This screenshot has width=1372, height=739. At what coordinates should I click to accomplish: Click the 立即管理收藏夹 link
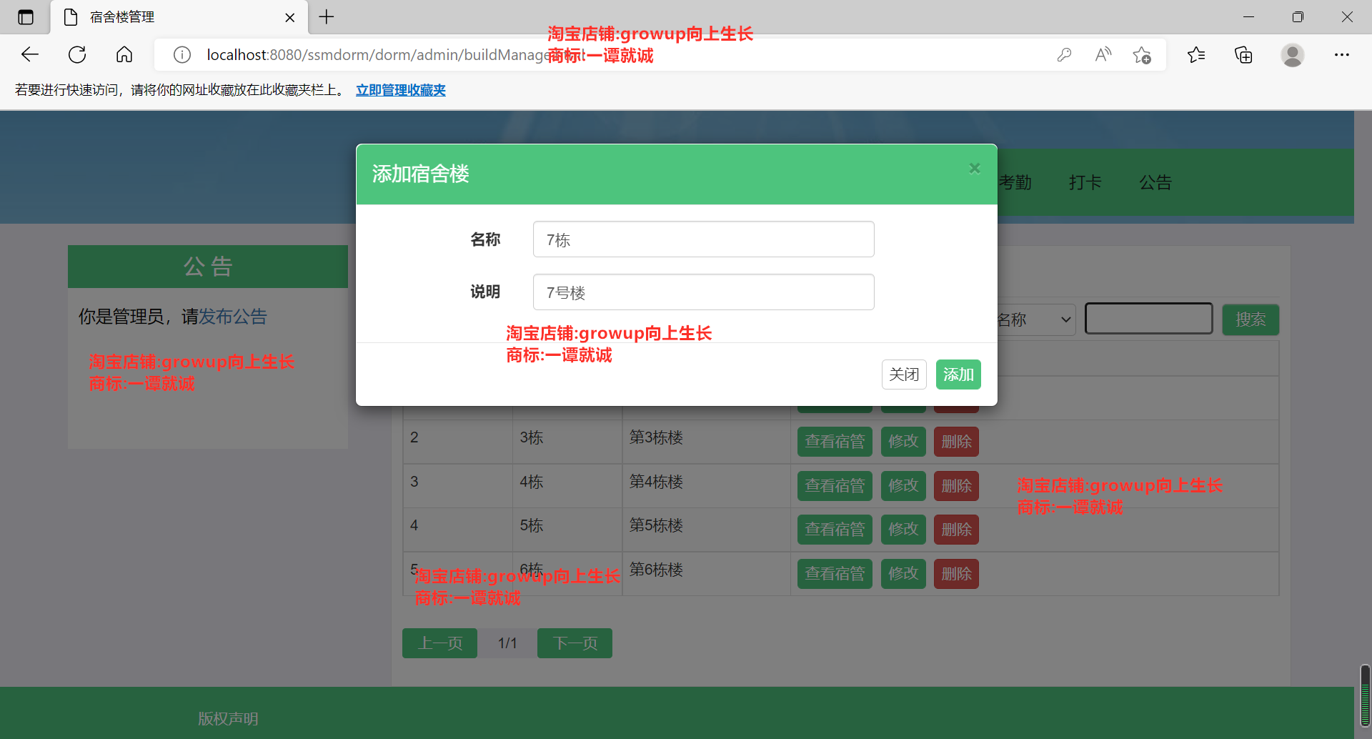click(401, 90)
